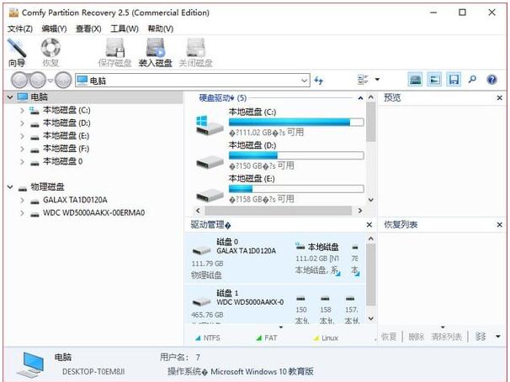Select 本地磁盘 (F:) in the tree
The width and height of the screenshot is (510, 382).
tap(66, 149)
